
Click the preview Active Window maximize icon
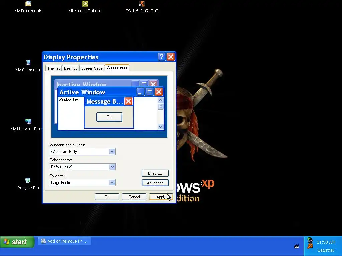pyautogui.click(x=150, y=92)
